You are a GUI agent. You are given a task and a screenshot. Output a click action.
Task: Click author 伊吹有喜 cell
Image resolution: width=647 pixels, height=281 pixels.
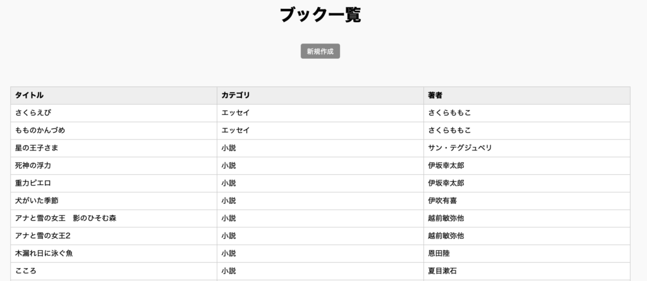[x=527, y=201]
